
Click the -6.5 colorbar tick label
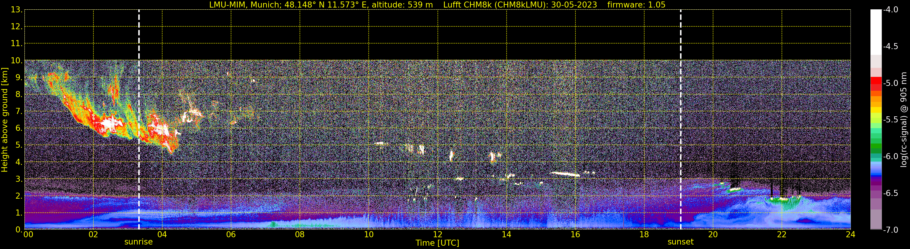[x=890, y=193]
